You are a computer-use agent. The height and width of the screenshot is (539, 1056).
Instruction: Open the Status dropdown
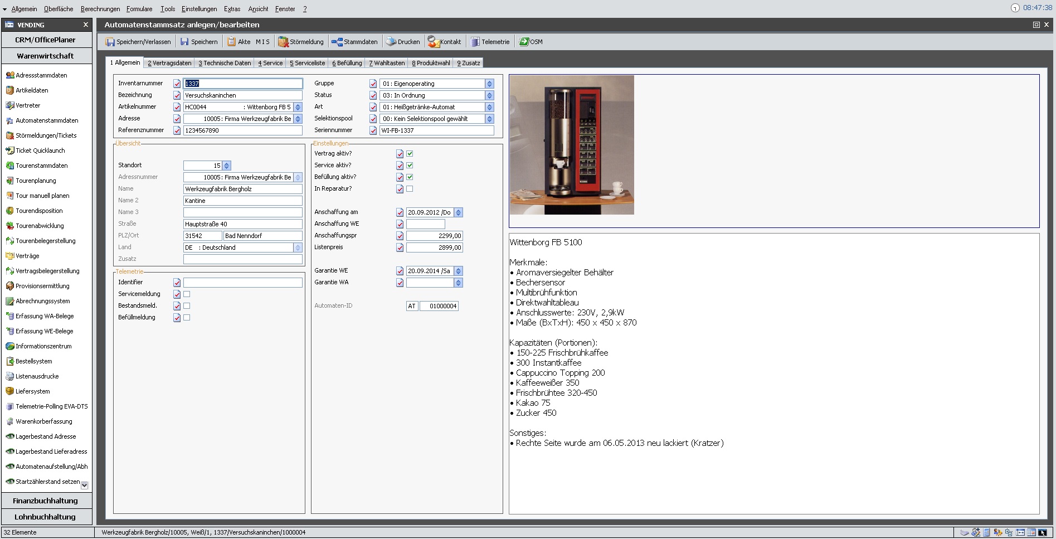click(489, 95)
